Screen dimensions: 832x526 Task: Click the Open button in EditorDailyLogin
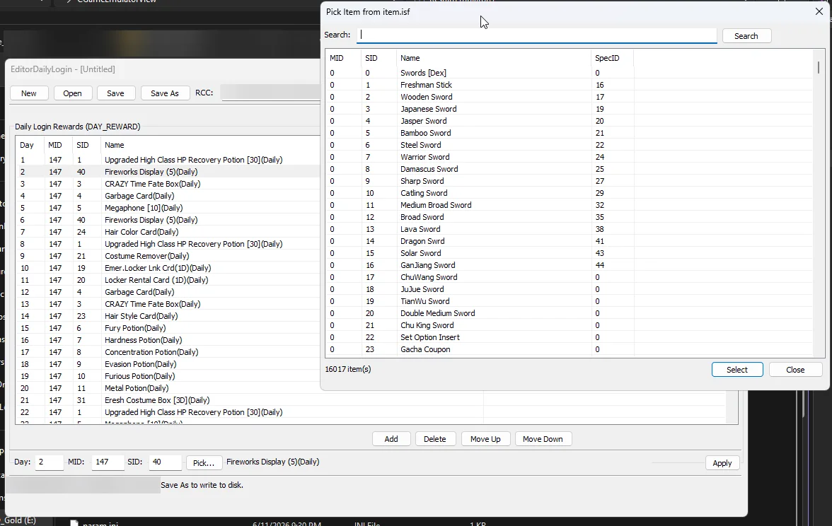[x=73, y=93]
